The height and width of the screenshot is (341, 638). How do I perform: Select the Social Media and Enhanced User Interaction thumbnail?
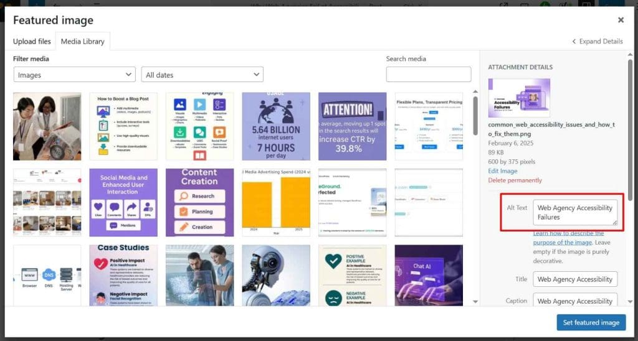coord(123,202)
